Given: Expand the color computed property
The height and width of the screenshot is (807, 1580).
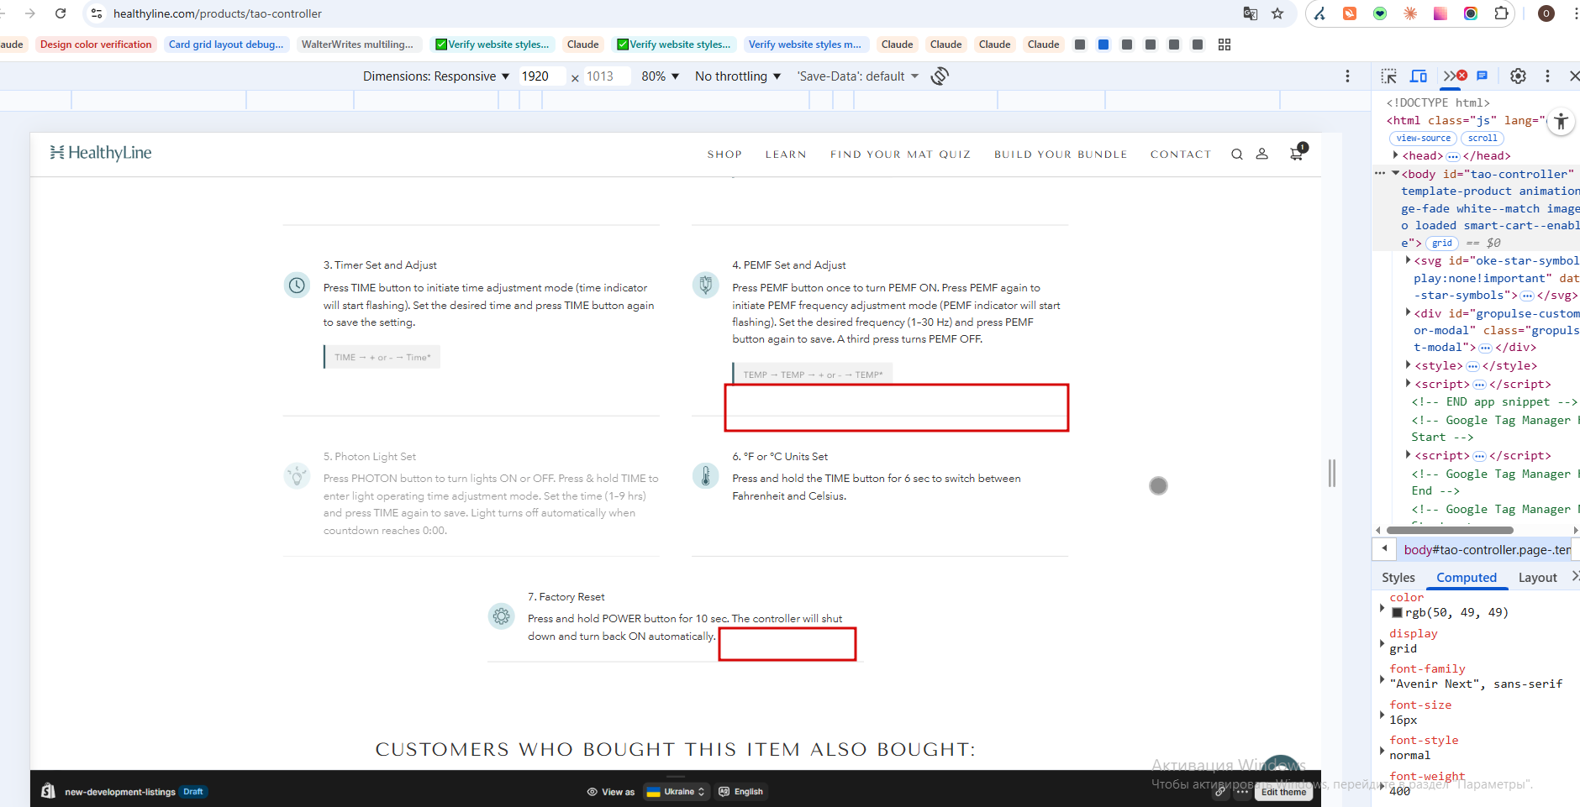Looking at the screenshot, I should 1382,607.
